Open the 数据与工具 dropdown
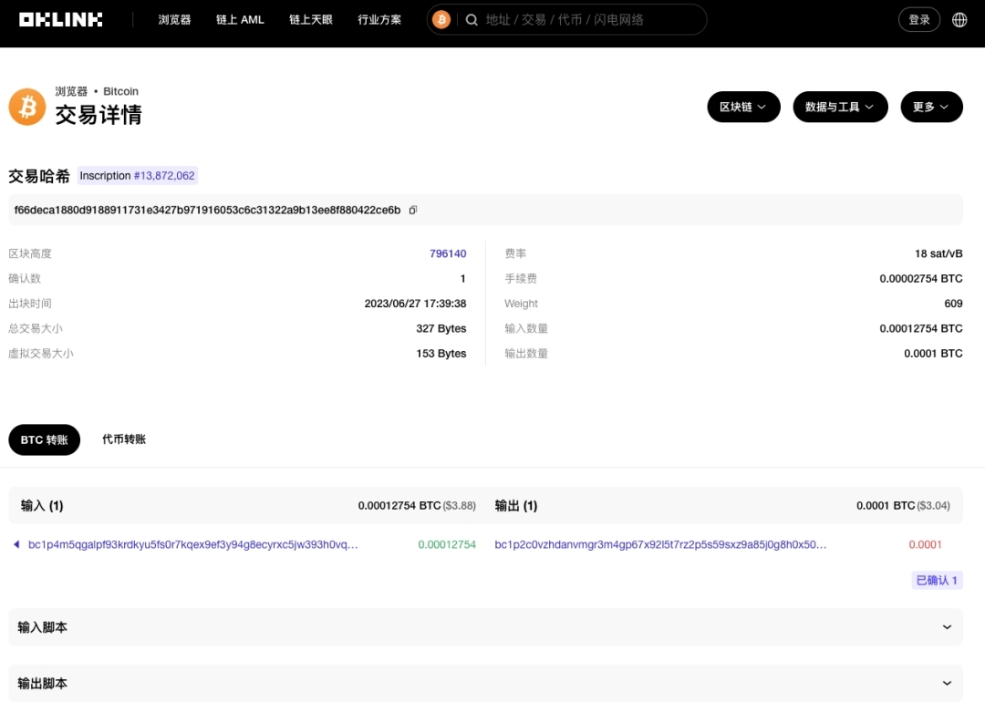This screenshot has width=985, height=723. 840,107
